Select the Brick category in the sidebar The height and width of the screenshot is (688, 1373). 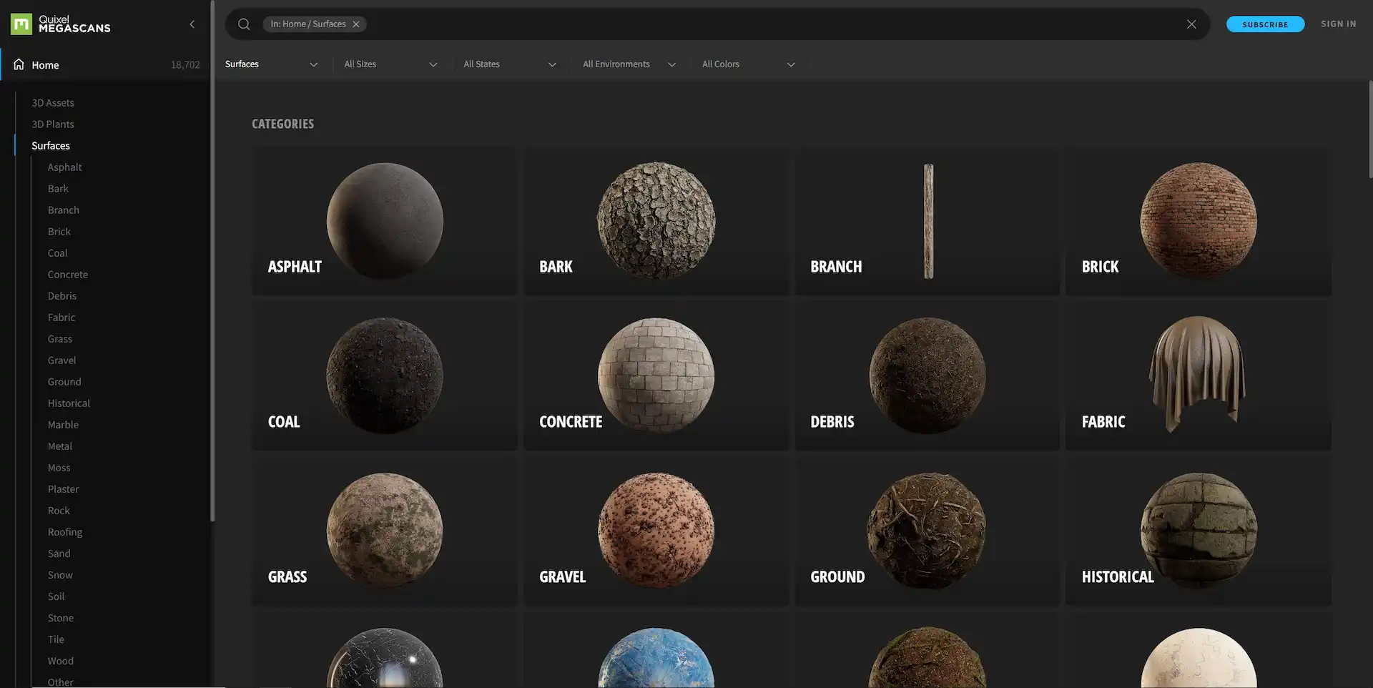[x=59, y=231]
